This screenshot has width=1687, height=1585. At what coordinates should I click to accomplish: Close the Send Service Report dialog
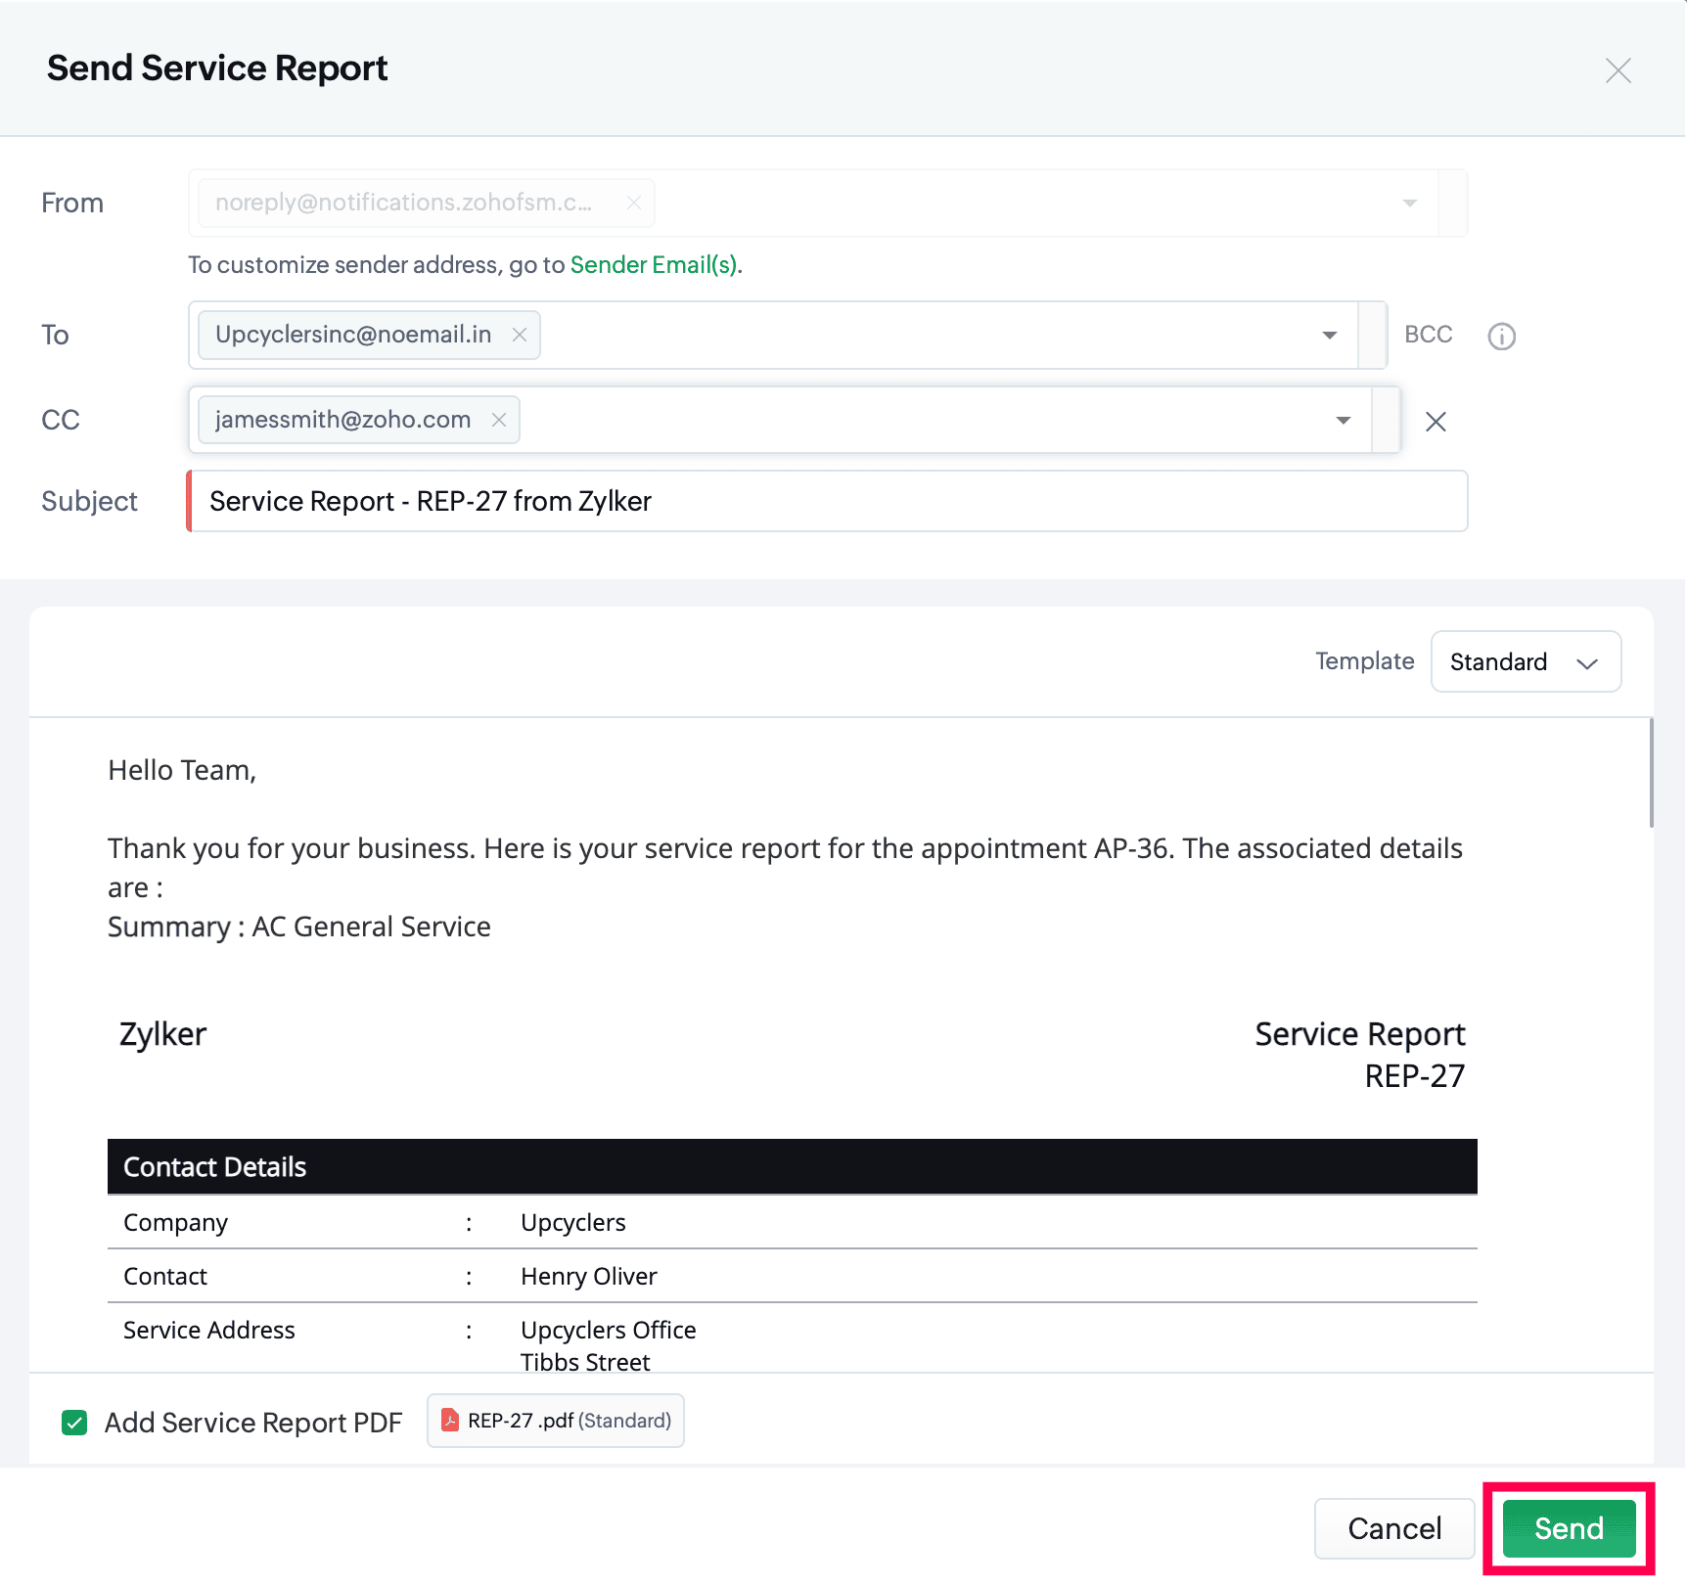(1618, 70)
